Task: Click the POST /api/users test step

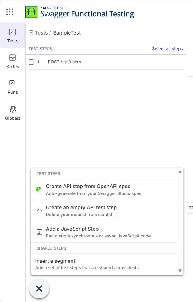Action: pyautogui.click(x=64, y=62)
